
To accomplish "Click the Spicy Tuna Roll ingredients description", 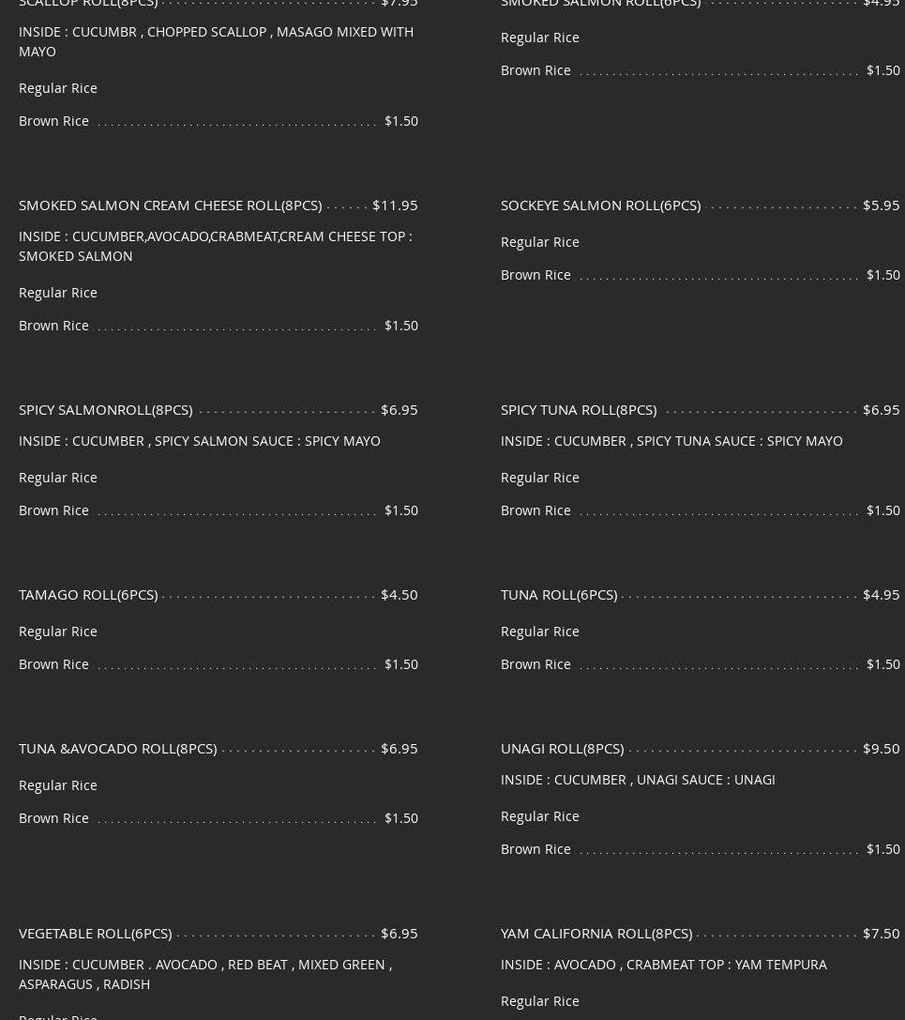I will (x=671, y=441).
